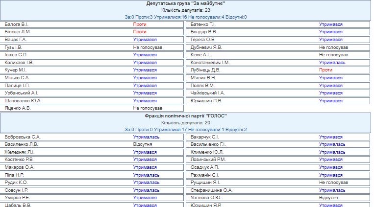Select the name Гузь І.В.
This screenshot has height=207, width=374.
13,47
